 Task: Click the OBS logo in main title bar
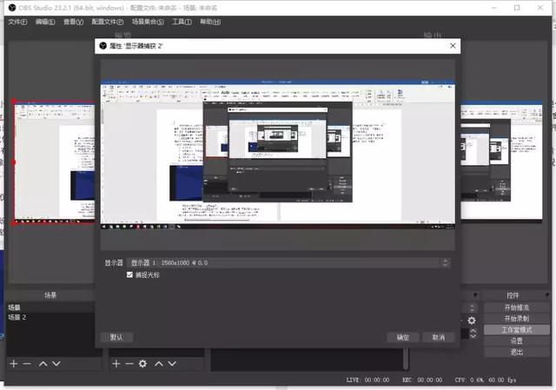12,8
